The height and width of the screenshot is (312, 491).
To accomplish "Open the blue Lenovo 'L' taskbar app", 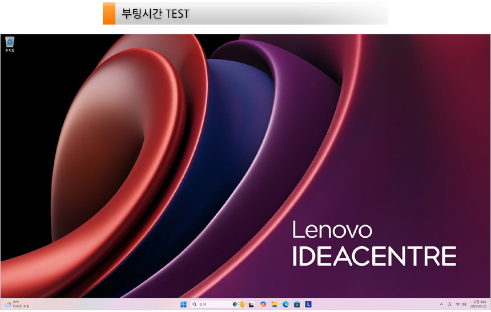I will click(308, 305).
